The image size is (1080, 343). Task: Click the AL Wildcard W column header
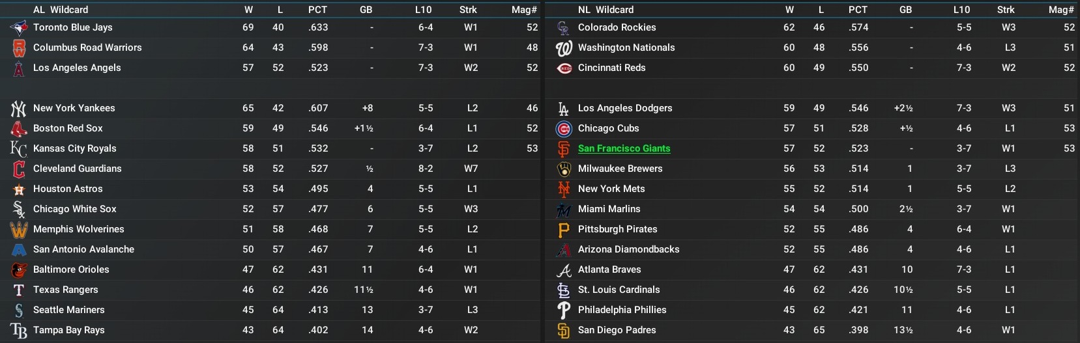tap(248, 10)
